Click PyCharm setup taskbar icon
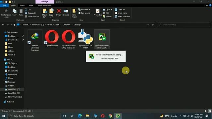 point(118,116)
